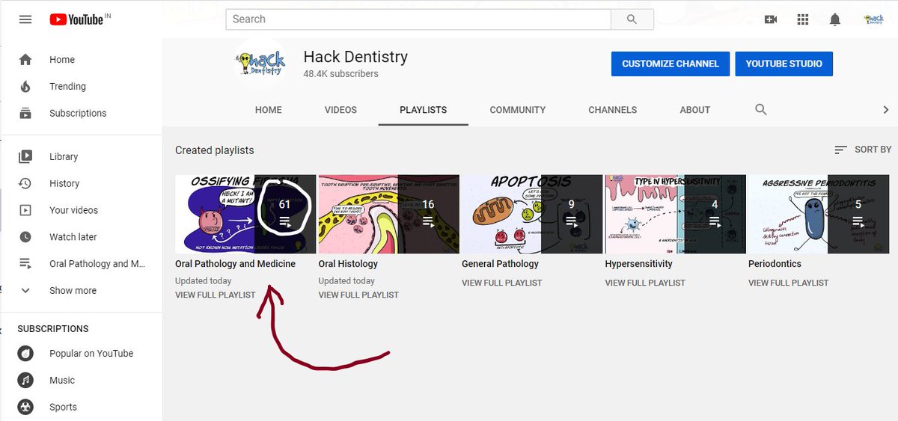Switch to the VIDEOS tab
This screenshot has width=898, height=421.
point(340,110)
